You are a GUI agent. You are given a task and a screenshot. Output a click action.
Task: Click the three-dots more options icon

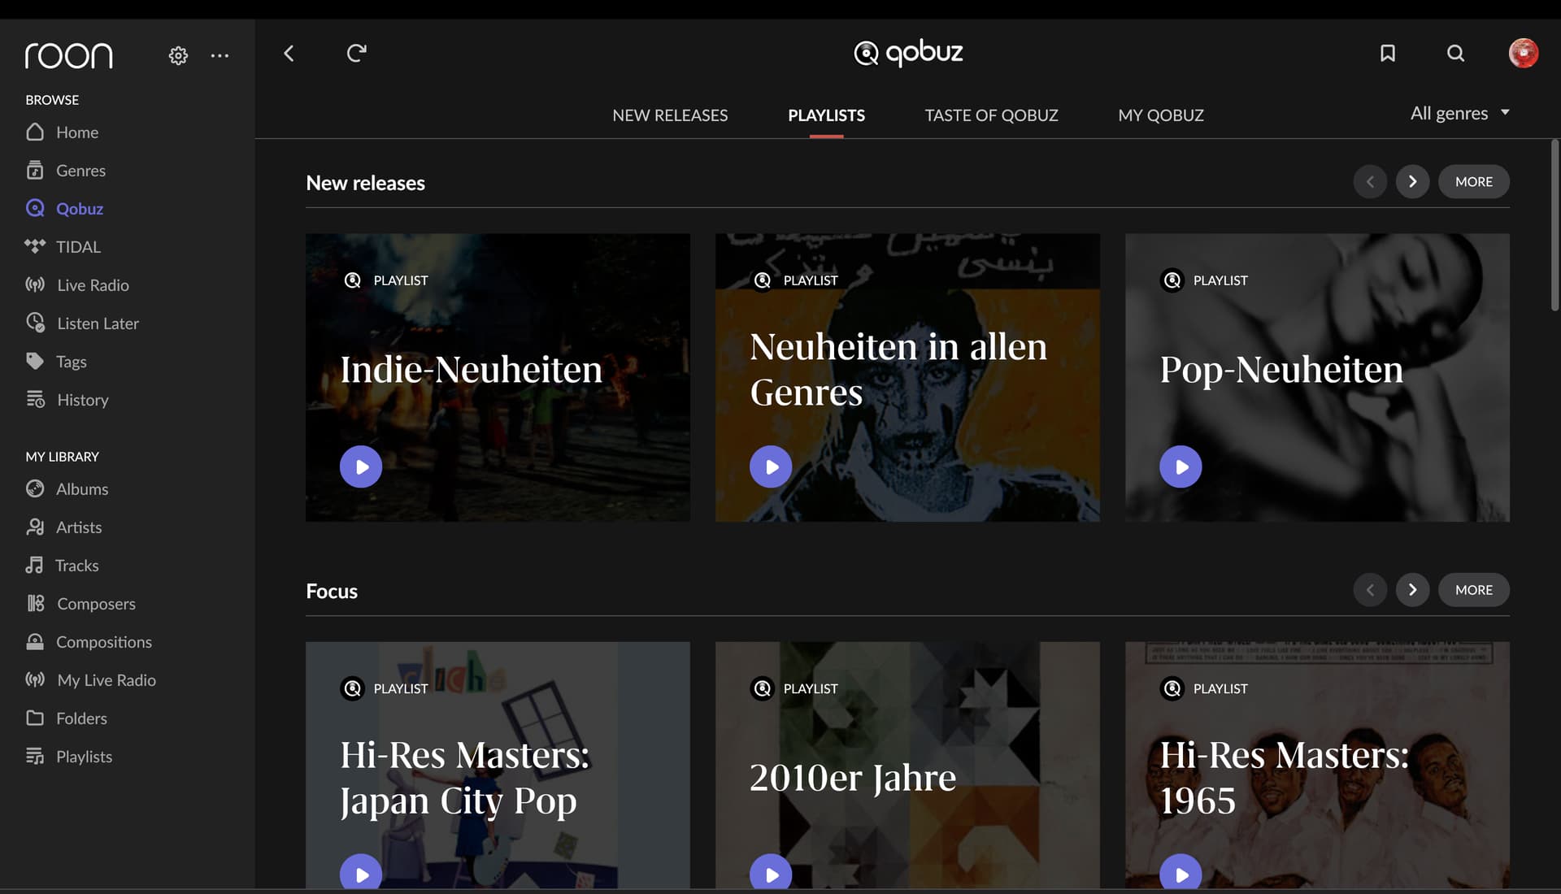click(x=220, y=55)
